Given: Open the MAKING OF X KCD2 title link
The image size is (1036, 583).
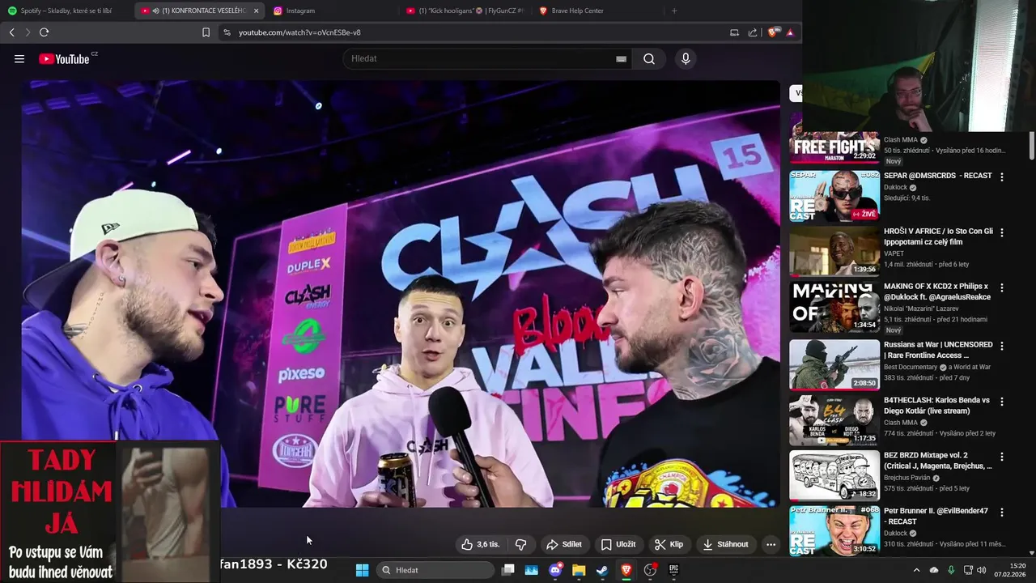Looking at the screenshot, I should point(937,291).
